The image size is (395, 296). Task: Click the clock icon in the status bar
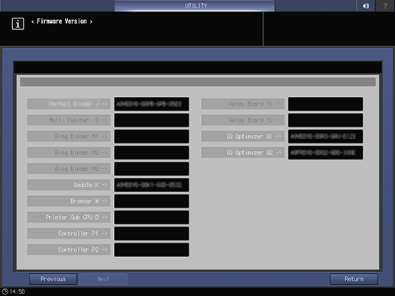click(x=5, y=291)
